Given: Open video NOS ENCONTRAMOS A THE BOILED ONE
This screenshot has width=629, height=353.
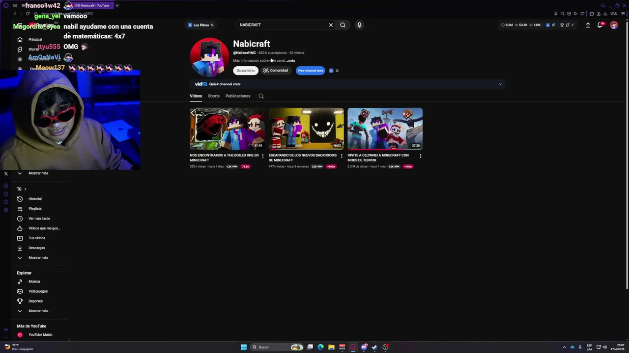Looking at the screenshot, I should [x=224, y=158].
